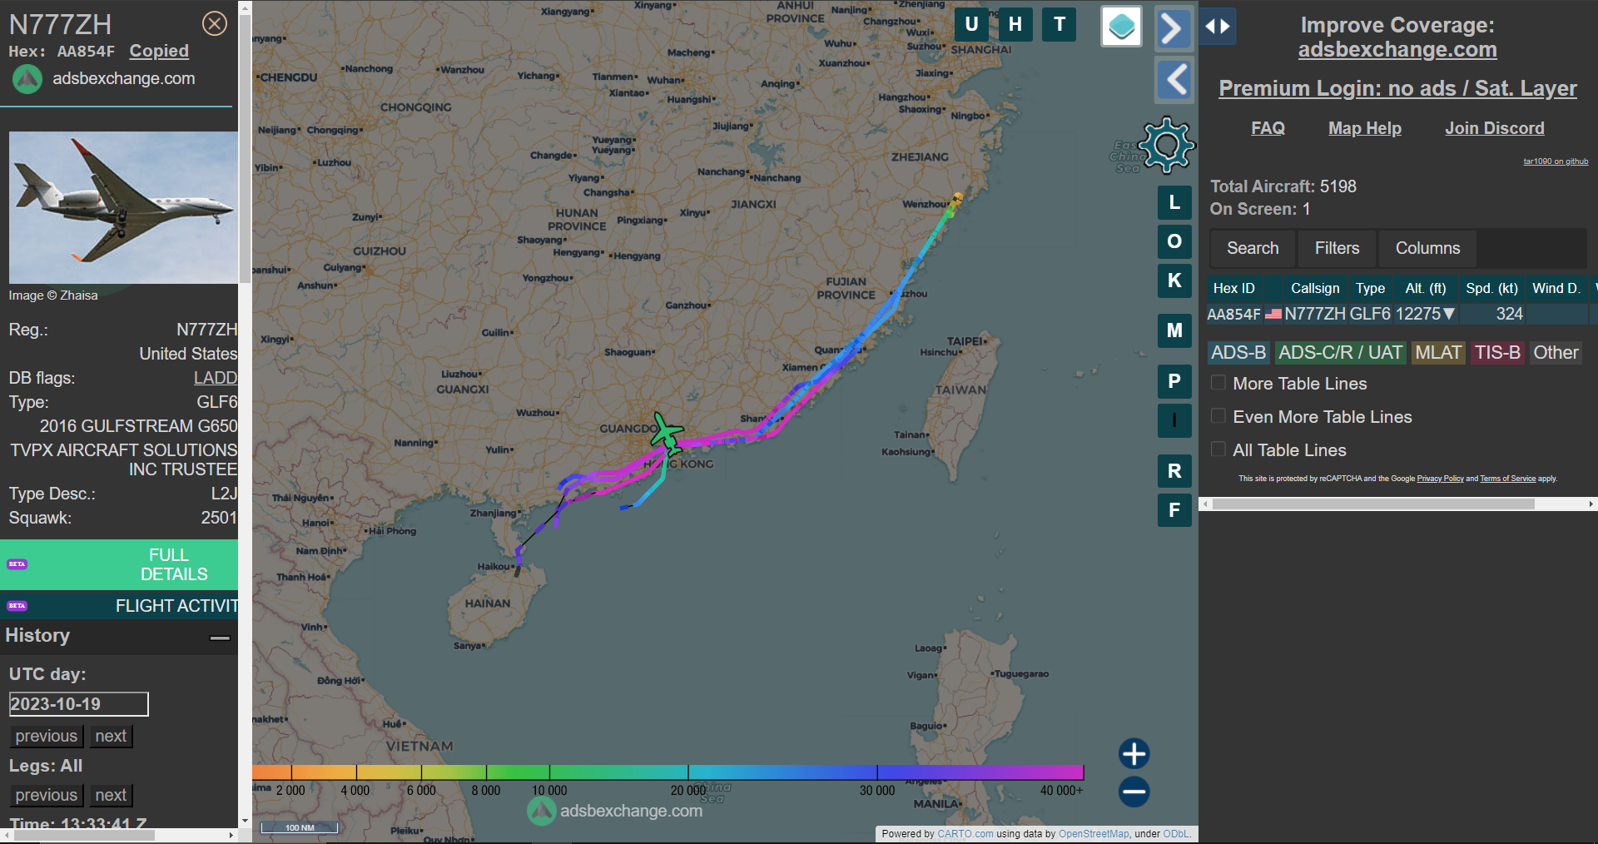Open Premium Login link
The width and height of the screenshot is (1598, 844).
1397,88
